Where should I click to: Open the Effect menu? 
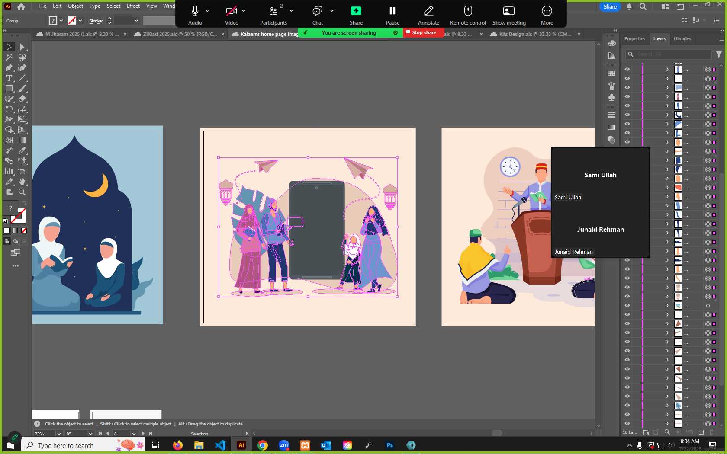133,6
